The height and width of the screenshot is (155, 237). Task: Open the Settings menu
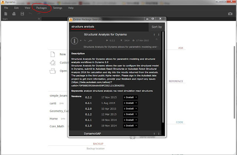click(57, 8)
